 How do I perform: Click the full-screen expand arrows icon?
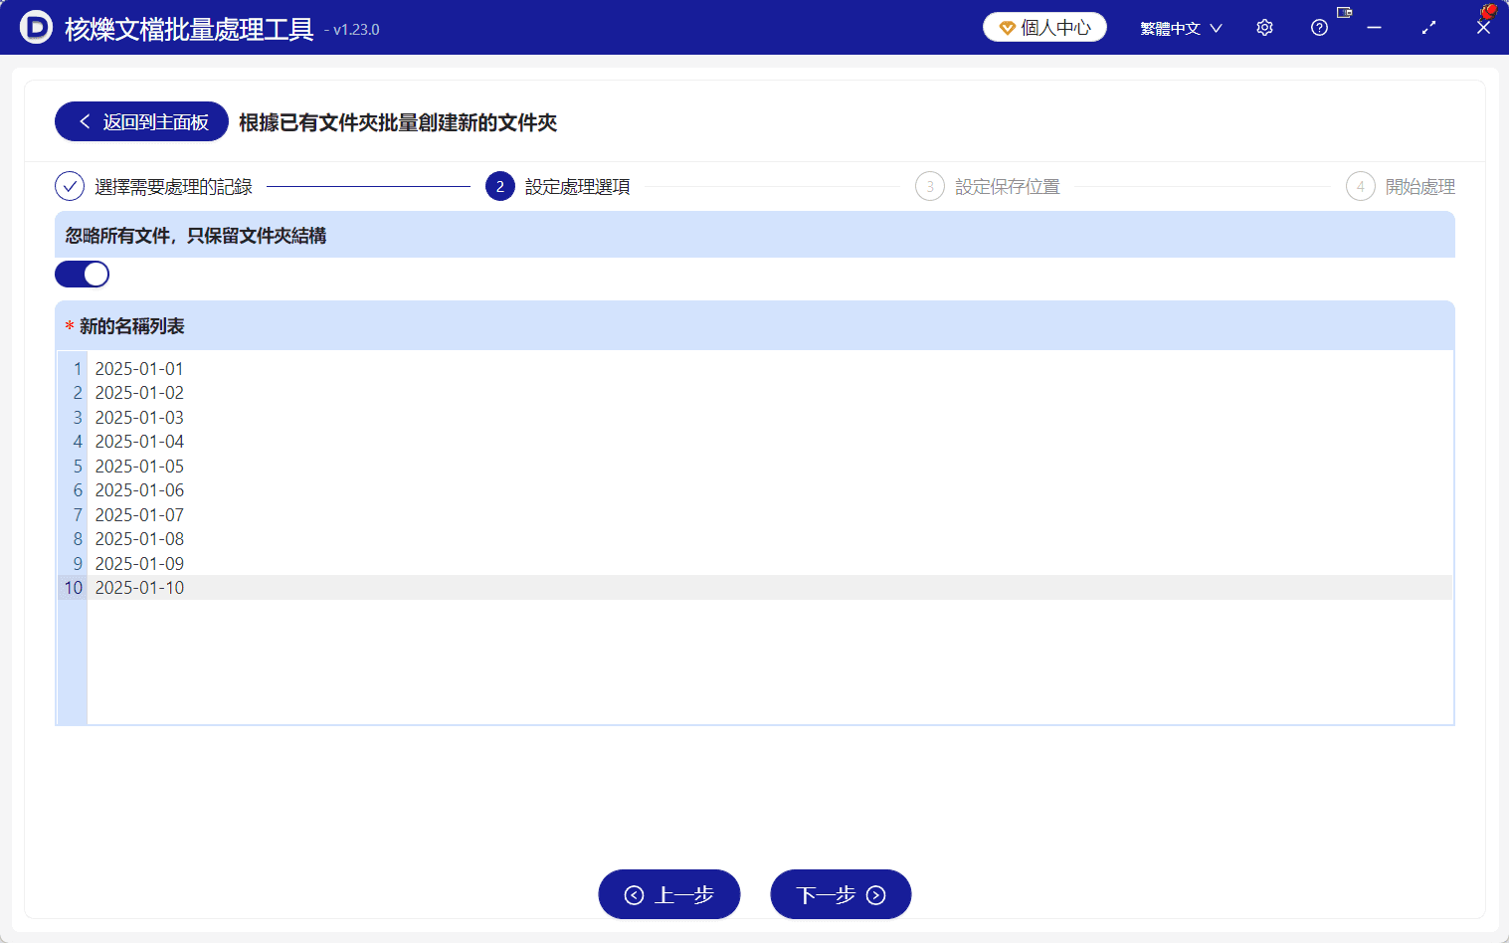point(1428,28)
